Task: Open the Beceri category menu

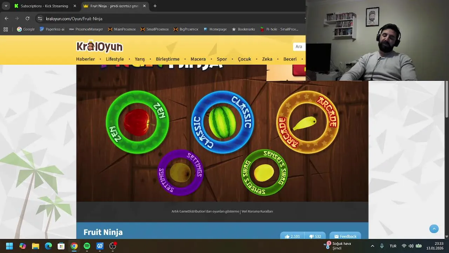Action: 290,59
